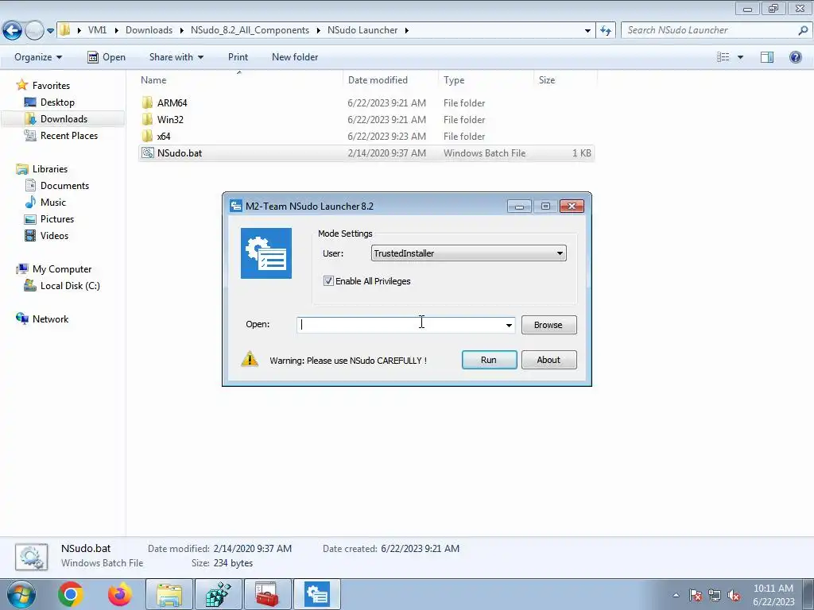Viewport: 814px width, 610px height.
Task: Toggle Enable All Privileges checkbox
Action: (328, 280)
